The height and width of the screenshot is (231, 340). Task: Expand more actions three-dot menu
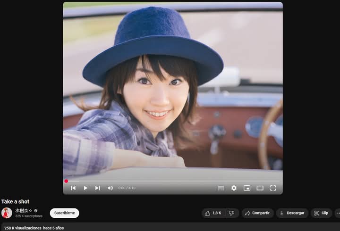click(337, 213)
